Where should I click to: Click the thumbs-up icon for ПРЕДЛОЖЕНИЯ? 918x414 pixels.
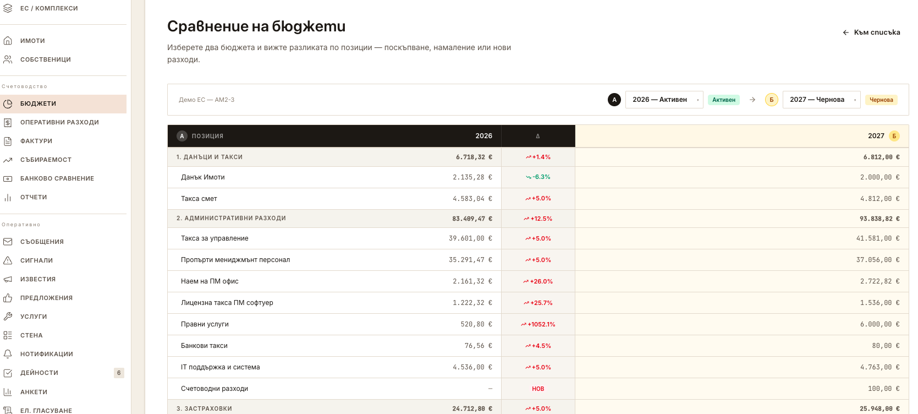click(8, 298)
